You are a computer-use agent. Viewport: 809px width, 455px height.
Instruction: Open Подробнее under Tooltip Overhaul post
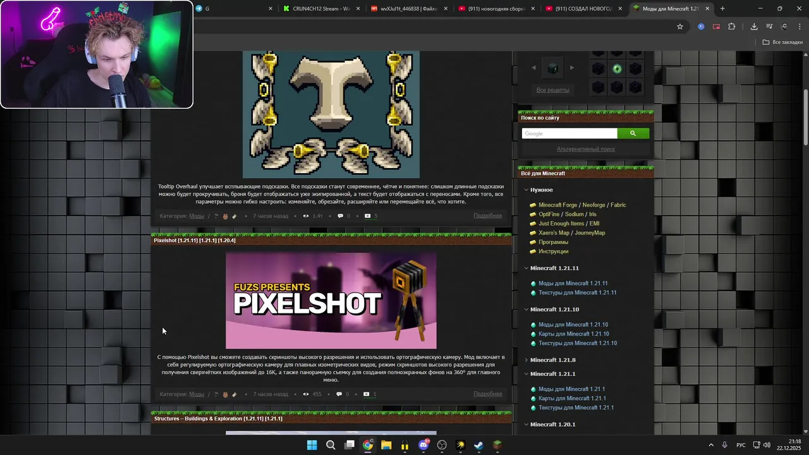pyautogui.click(x=487, y=216)
